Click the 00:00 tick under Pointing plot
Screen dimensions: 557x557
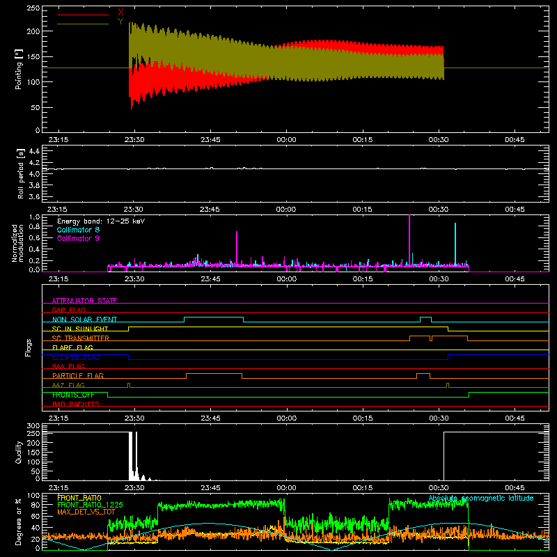pos(286,140)
